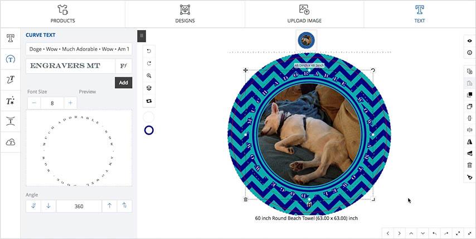
Task: Decrease font size with minus button
Action: 34,103
